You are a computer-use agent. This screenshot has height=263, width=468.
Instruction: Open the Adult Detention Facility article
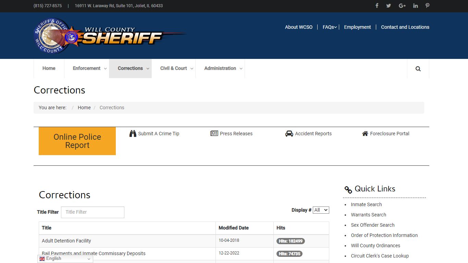pyautogui.click(x=66, y=241)
